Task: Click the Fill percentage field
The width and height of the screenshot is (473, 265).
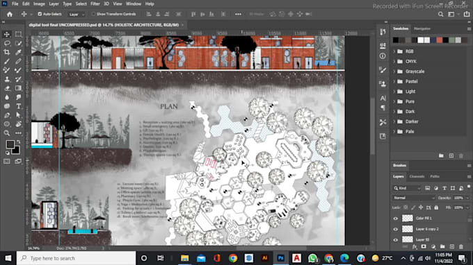Action: tap(458, 207)
